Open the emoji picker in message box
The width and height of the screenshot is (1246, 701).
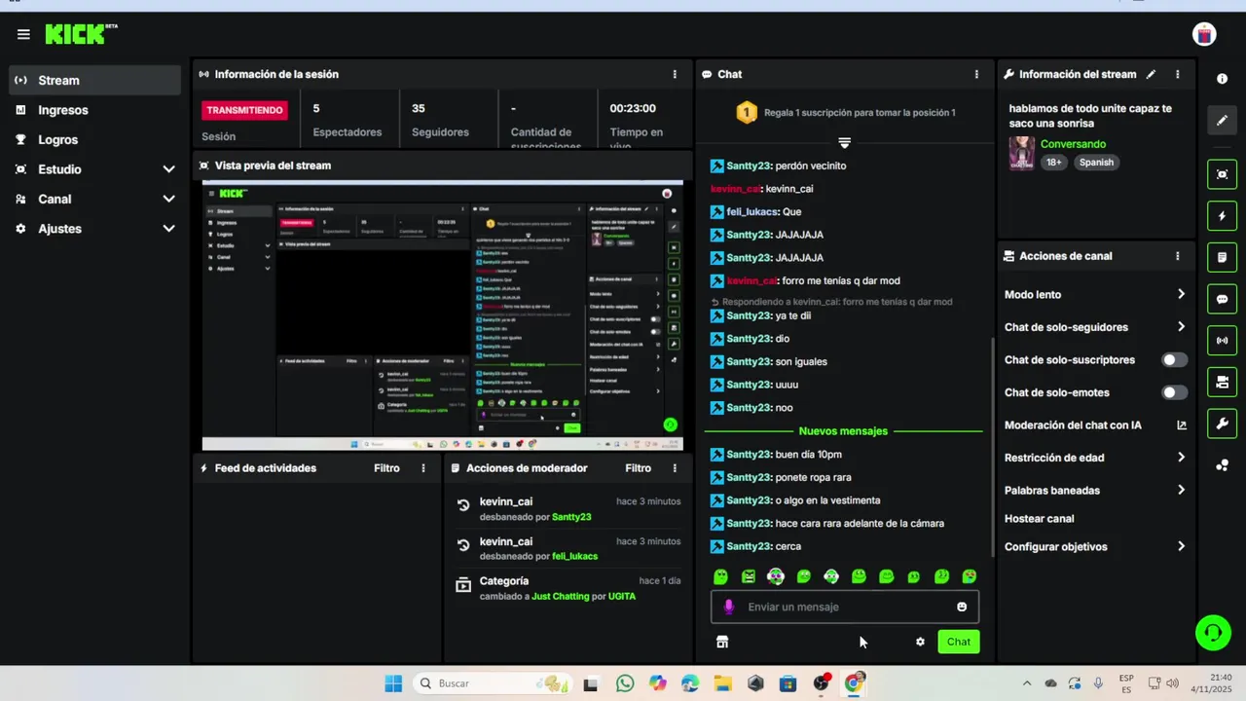[962, 607]
